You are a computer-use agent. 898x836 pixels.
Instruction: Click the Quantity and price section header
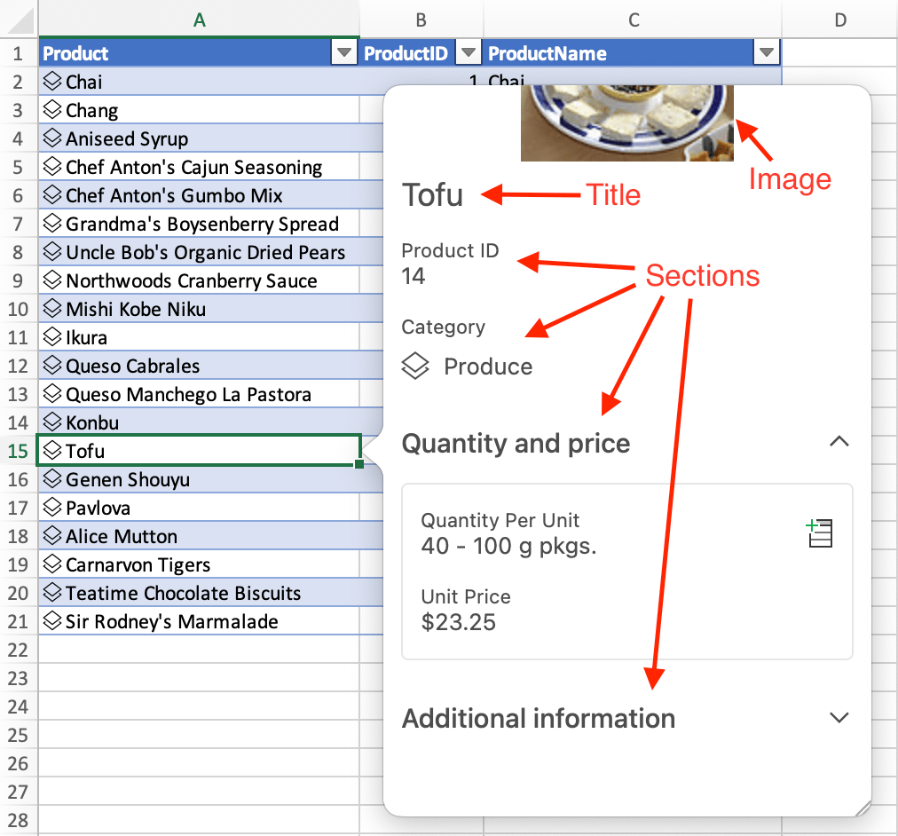[516, 443]
